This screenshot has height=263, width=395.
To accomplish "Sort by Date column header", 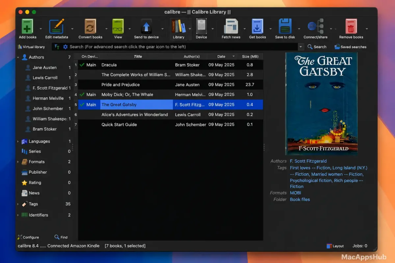I will (222, 57).
